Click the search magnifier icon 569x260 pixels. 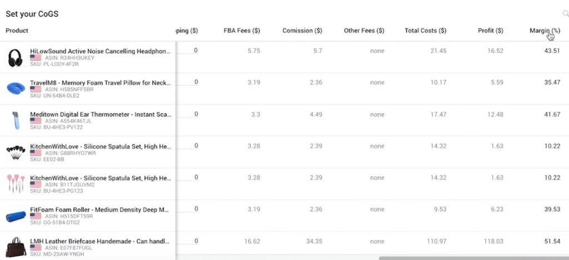click(565, 14)
